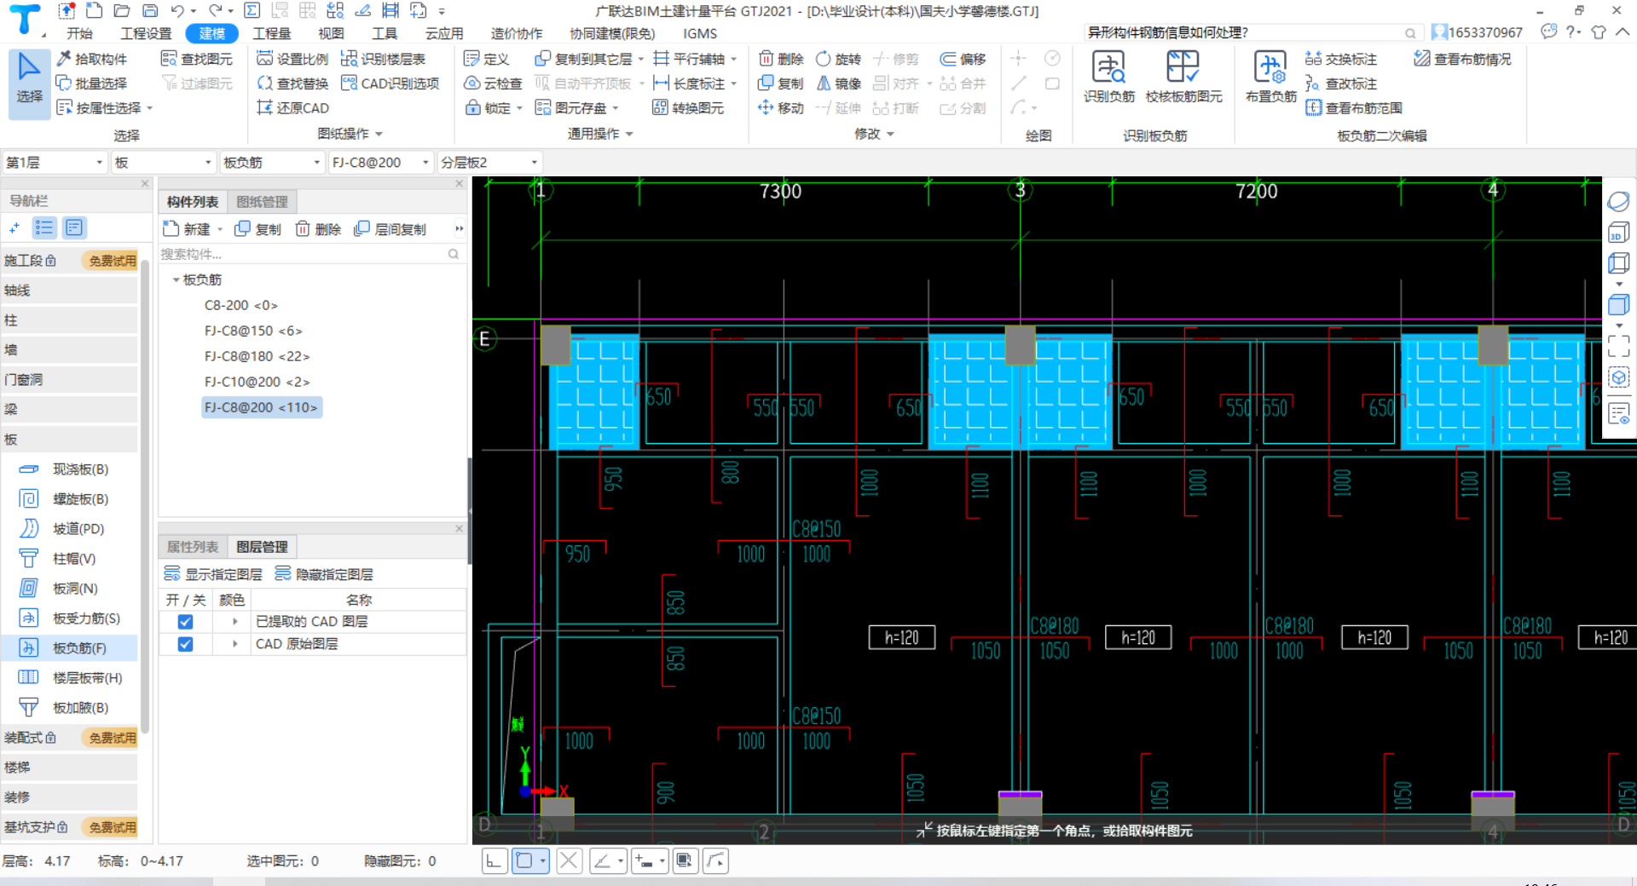This screenshot has width=1637, height=886.
Task: Click 识别楼层表 recognize floor table
Action: pos(383,59)
